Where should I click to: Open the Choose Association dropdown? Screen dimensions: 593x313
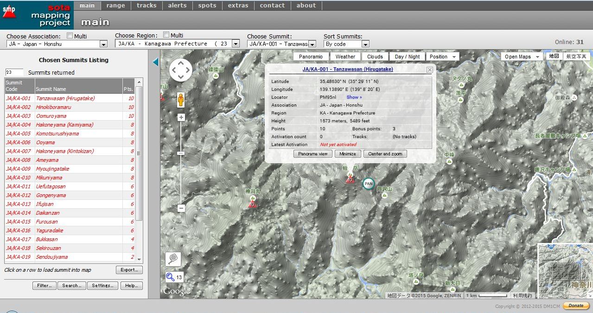tap(57, 44)
